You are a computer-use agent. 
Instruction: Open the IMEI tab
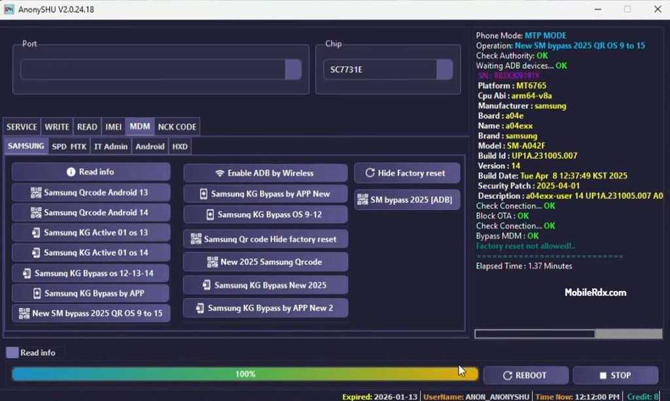click(x=113, y=127)
